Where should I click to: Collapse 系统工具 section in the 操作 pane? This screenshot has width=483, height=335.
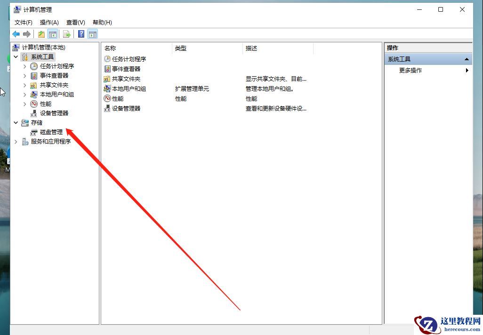(466, 58)
